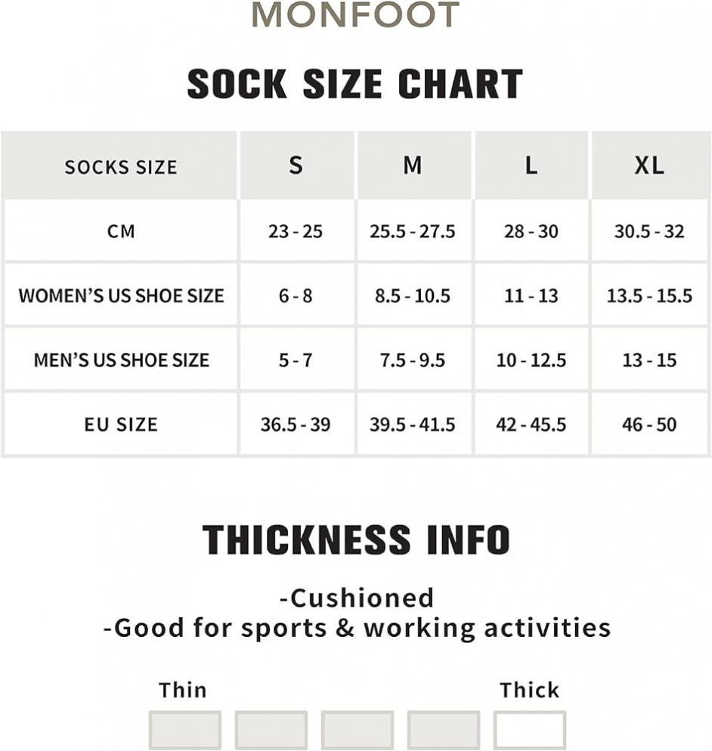Click the M size column header
Image resolution: width=712 pixels, height=751 pixels.
413,165
